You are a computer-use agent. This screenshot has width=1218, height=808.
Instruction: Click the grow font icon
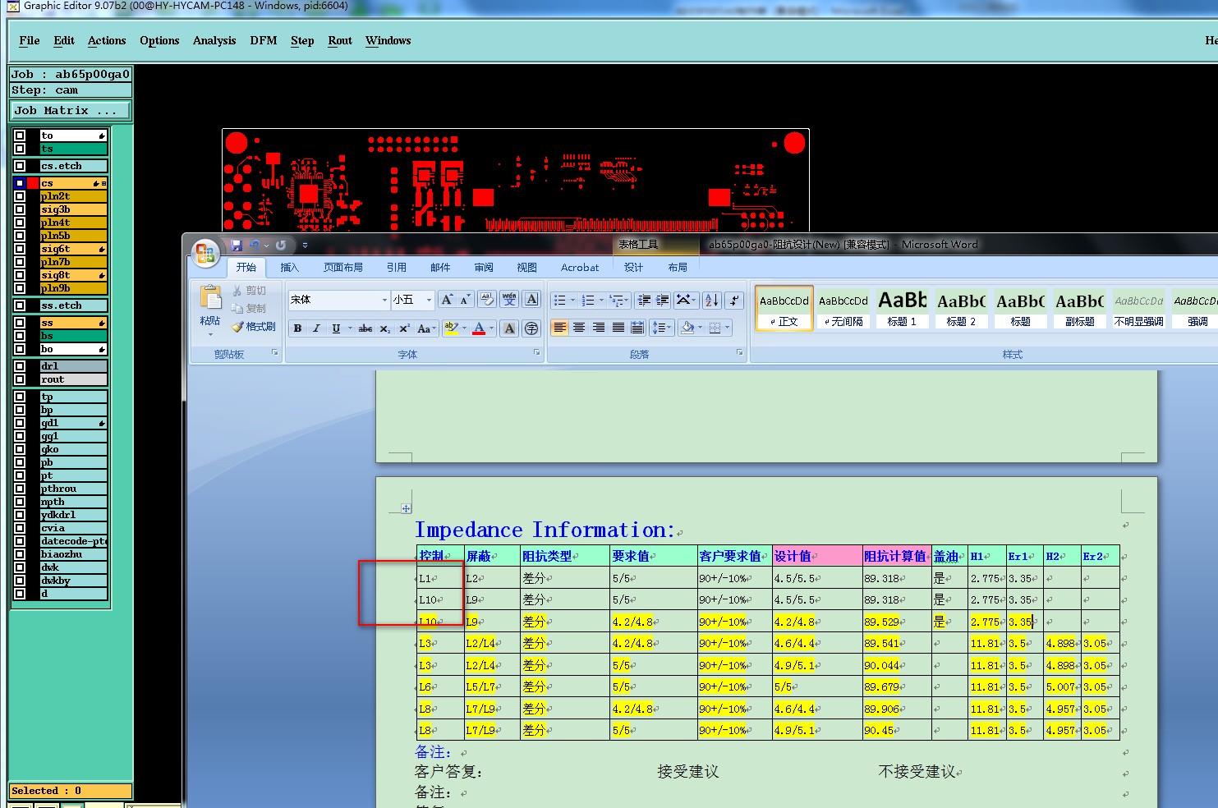click(x=447, y=300)
